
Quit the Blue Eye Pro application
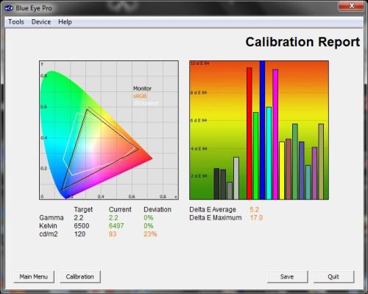[333, 277]
